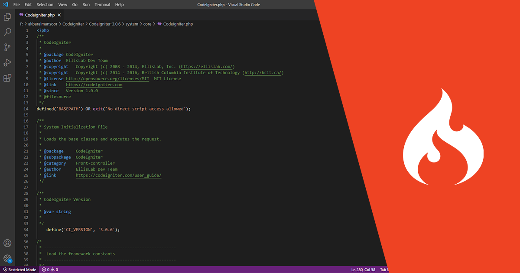The image size is (520, 273).
Task: Open the Help menu
Action: coord(120,4)
